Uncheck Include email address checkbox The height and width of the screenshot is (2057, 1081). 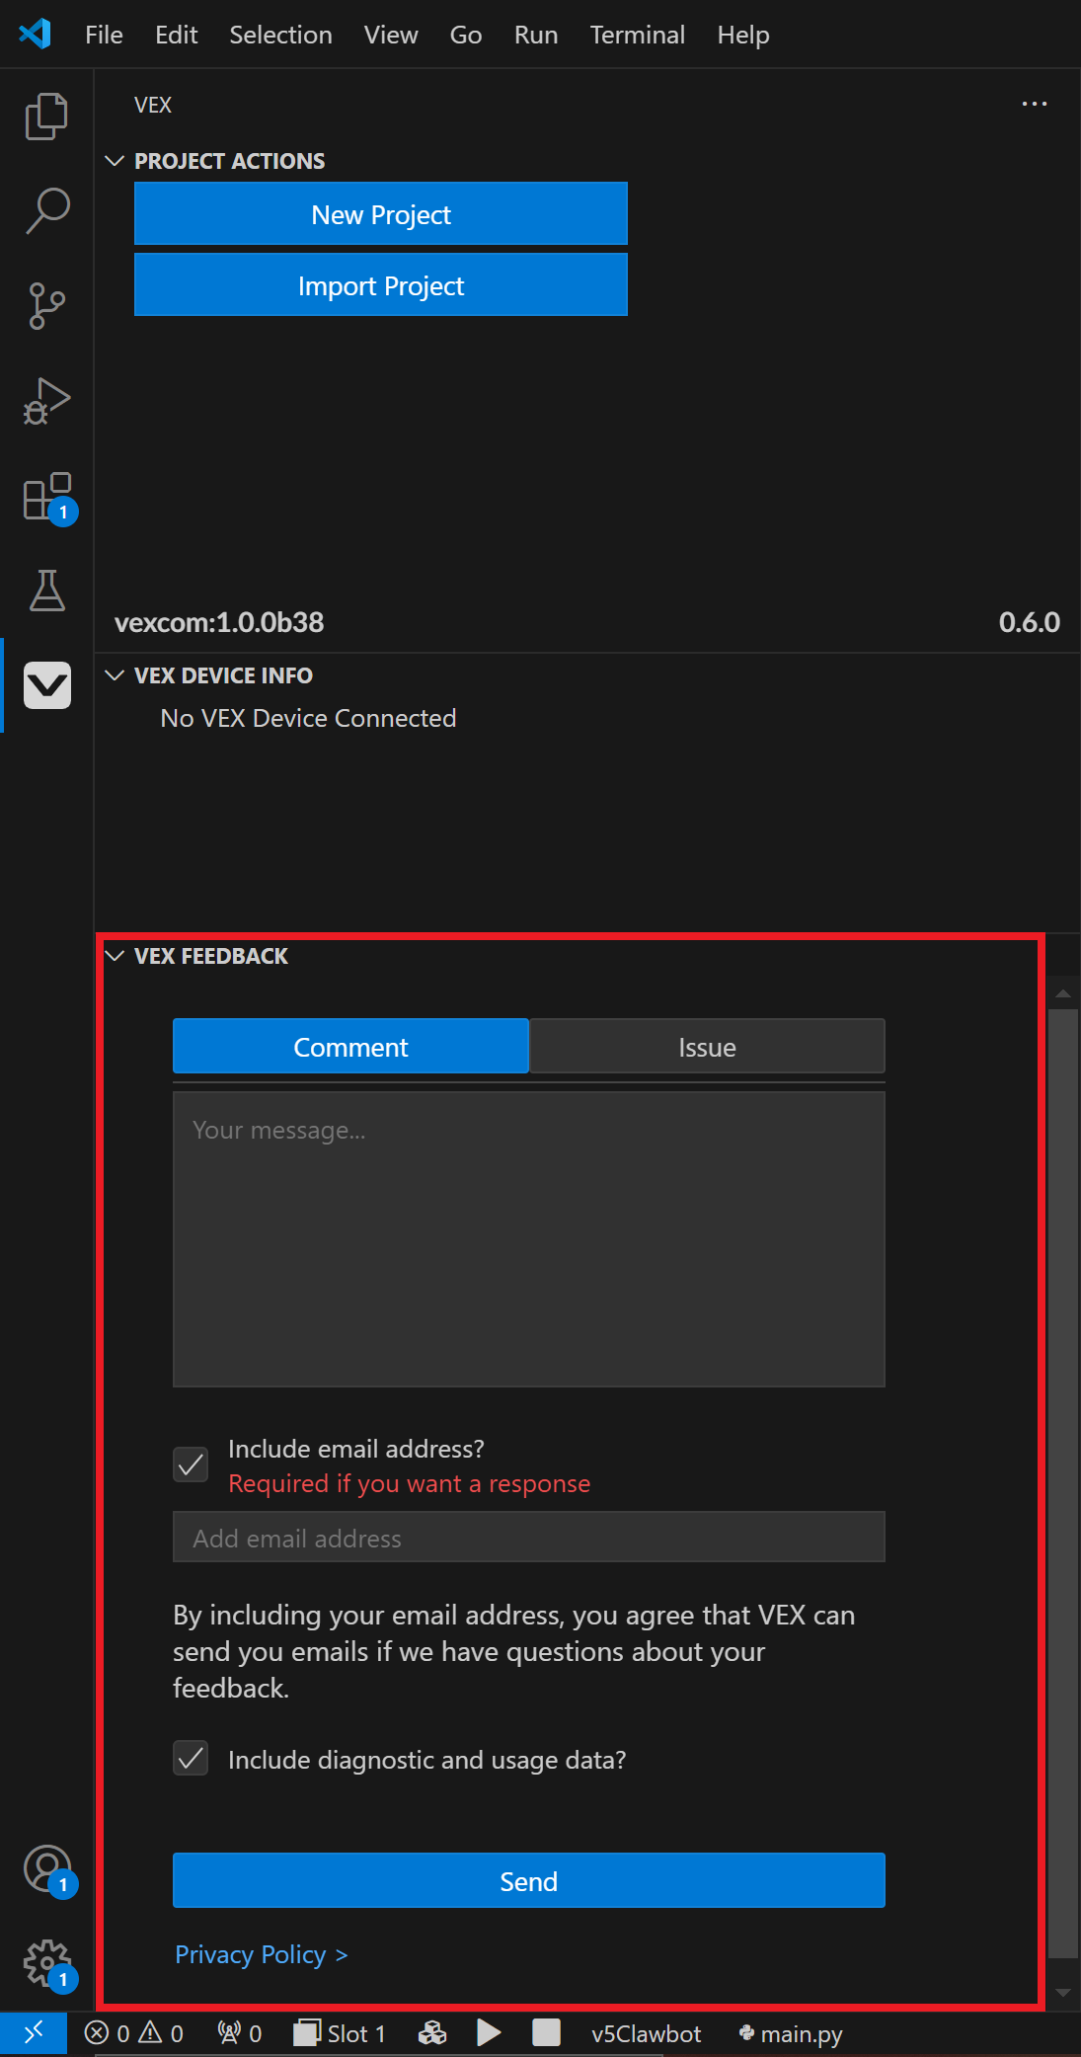pyautogui.click(x=191, y=1464)
